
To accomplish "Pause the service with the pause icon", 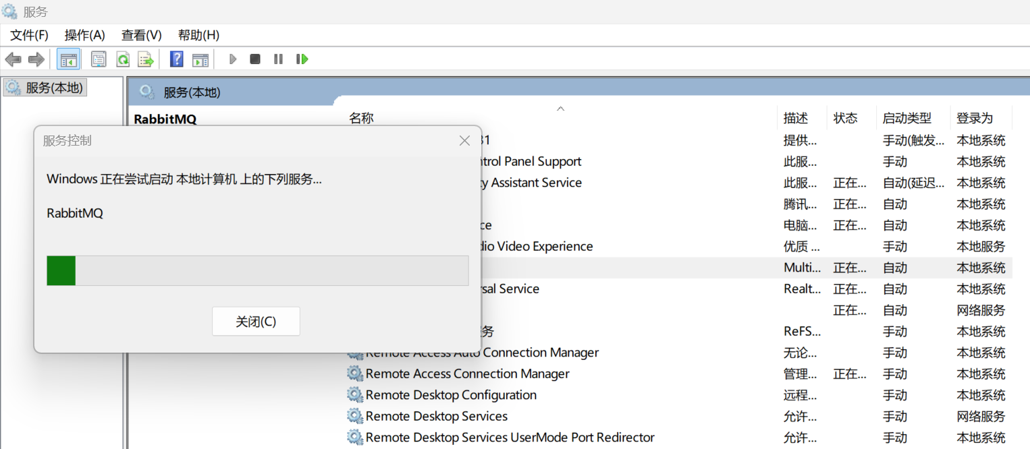I will (x=278, y=59).
